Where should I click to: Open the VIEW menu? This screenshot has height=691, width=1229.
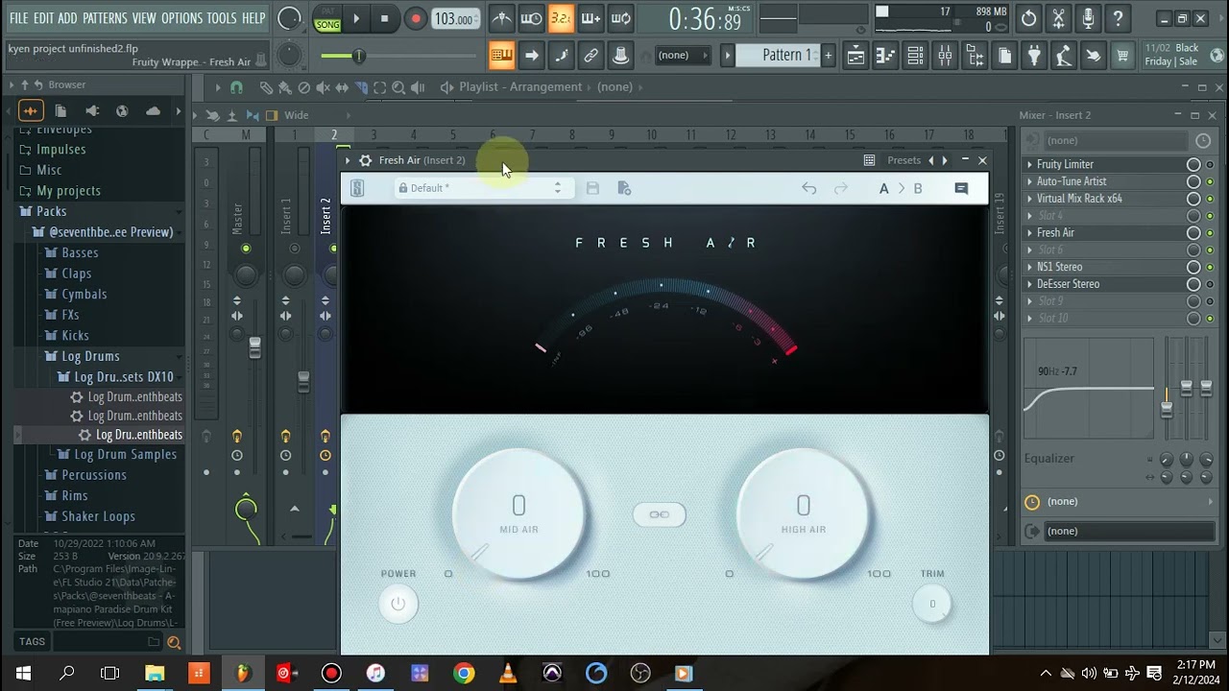point(144,18)
